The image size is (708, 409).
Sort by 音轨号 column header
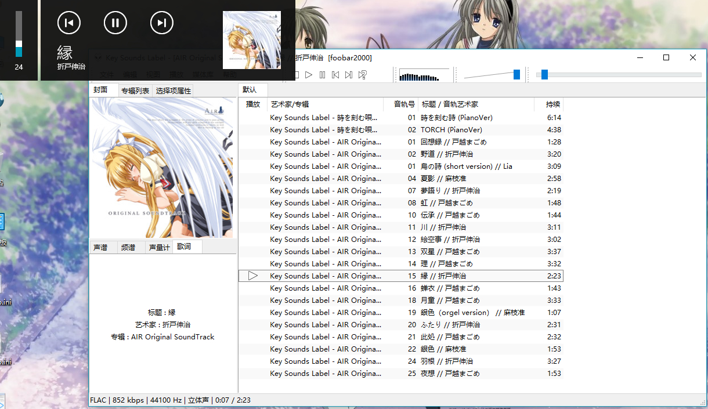[x=401, y=104]
